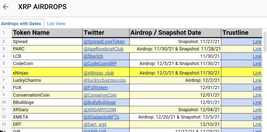267x132 pixels.
Task: Open the @SpreadLoveToken Twitter link
Action: pos(104,41)
